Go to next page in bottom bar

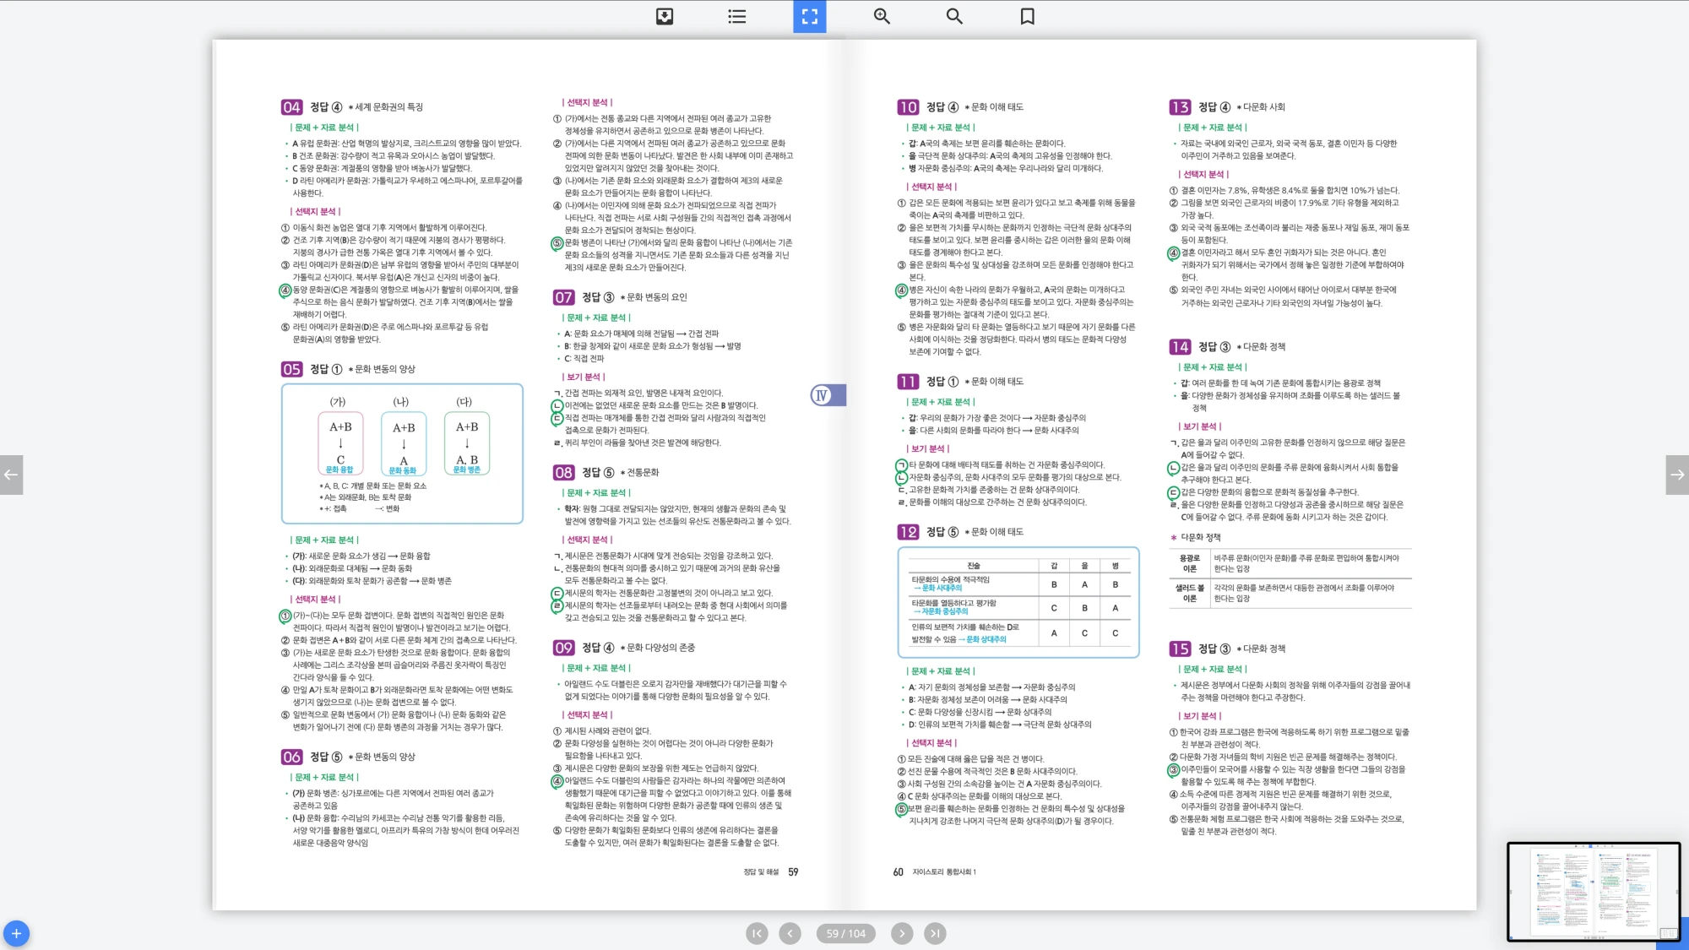(x=902, y=933)
